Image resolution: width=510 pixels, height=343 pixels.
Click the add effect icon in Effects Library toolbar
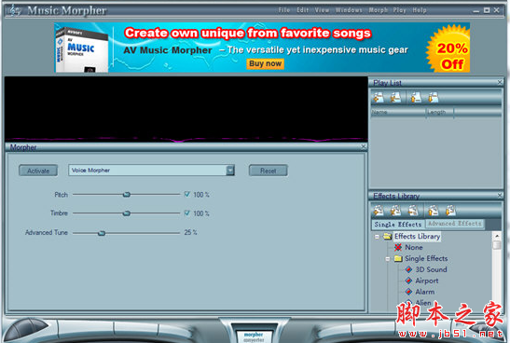click(x=379, y=211)
